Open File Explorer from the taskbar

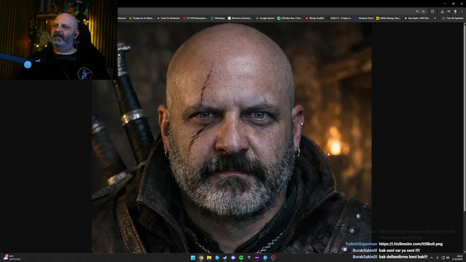click(x=209, y=258)
